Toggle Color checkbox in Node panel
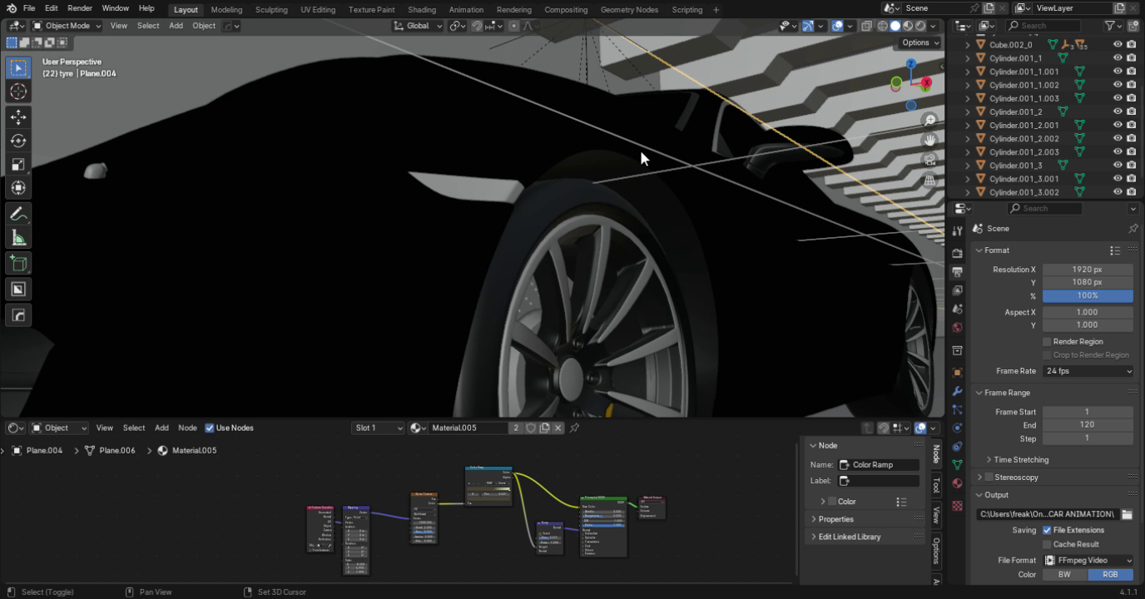Screen dimensions: 1145x599 click(x=832, y=502)
